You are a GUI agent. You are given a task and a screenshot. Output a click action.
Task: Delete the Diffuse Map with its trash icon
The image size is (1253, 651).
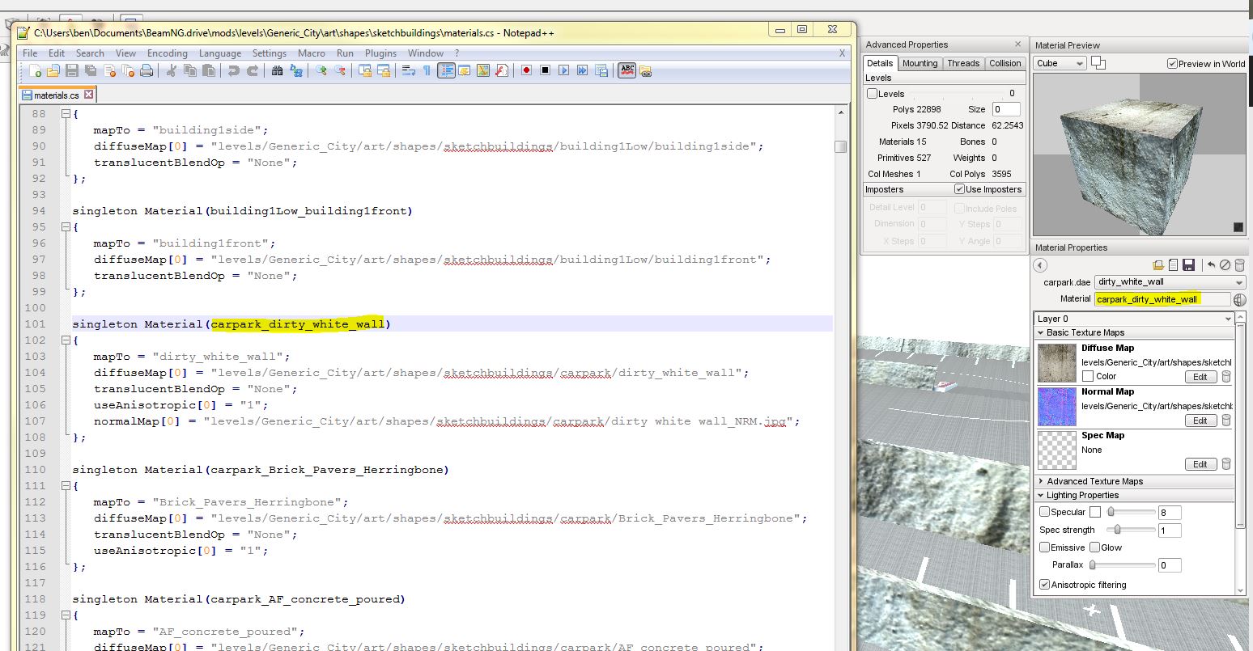(x=1226, y=377)
